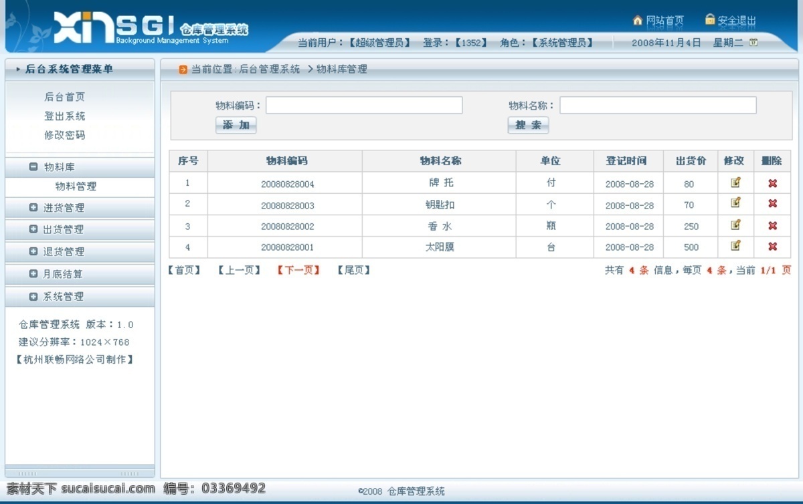Click the 物料编码 column header

(x=286, y=161)
